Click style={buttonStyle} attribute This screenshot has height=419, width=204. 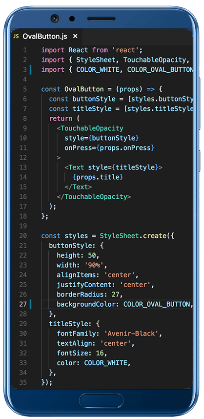102,138
